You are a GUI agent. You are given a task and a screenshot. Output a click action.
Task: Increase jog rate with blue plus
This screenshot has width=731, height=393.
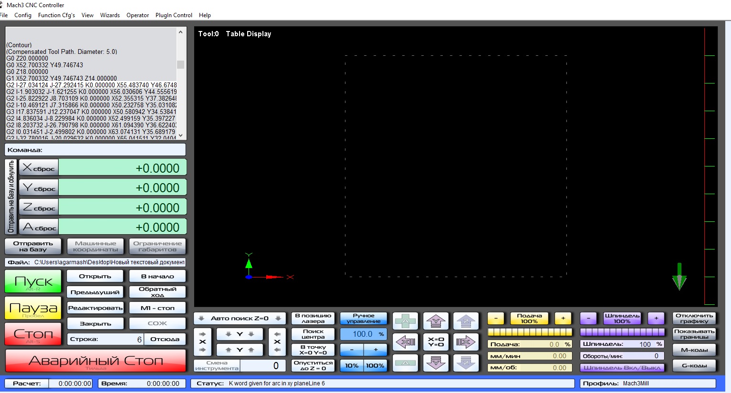tap(376, 350)
